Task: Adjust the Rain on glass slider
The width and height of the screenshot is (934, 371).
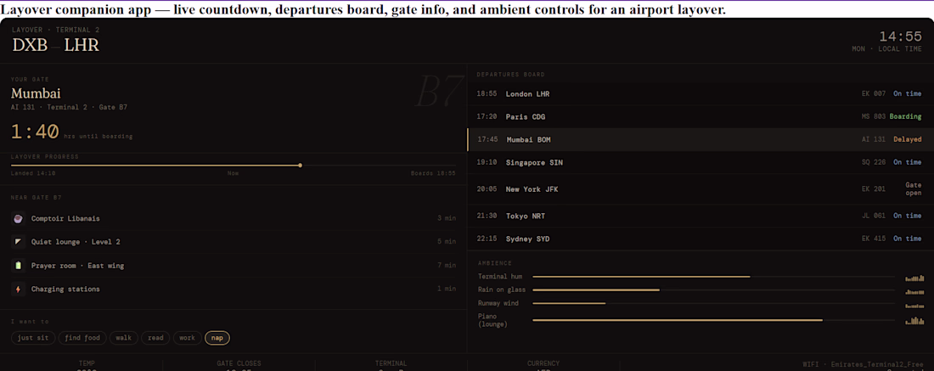Action: (713, 290)
